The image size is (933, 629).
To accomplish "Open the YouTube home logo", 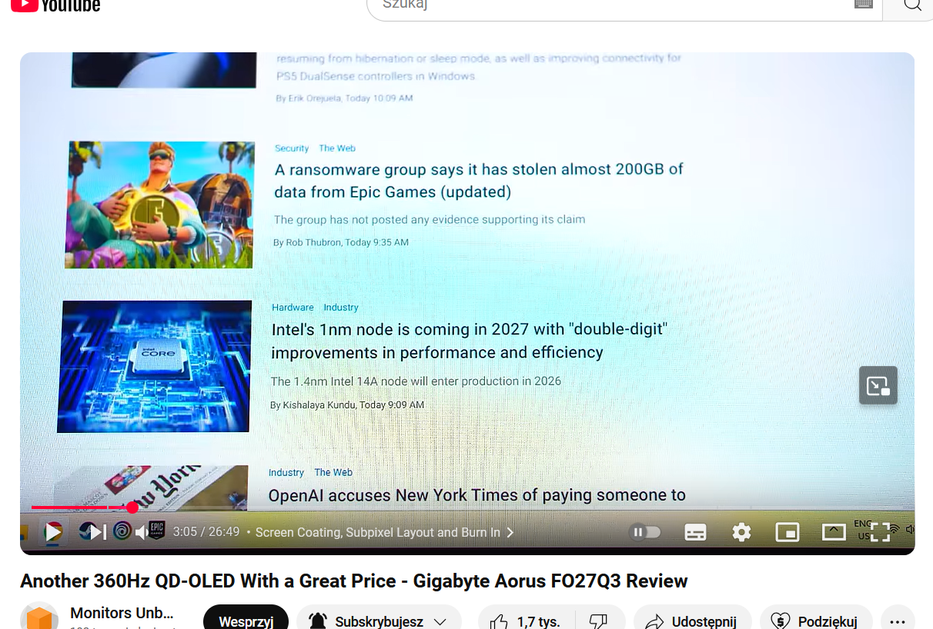I will (55, 5).
